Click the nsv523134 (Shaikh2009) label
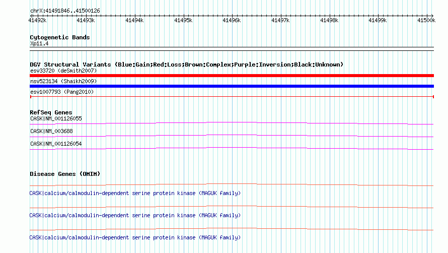 [x=63, y=81]
